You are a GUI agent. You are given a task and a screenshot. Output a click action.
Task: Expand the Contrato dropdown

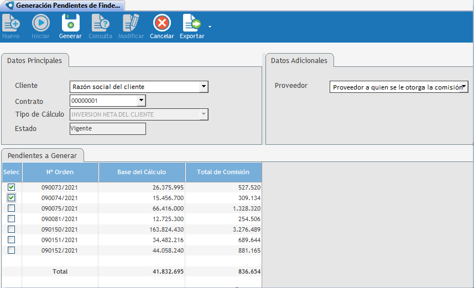point(141,101)
